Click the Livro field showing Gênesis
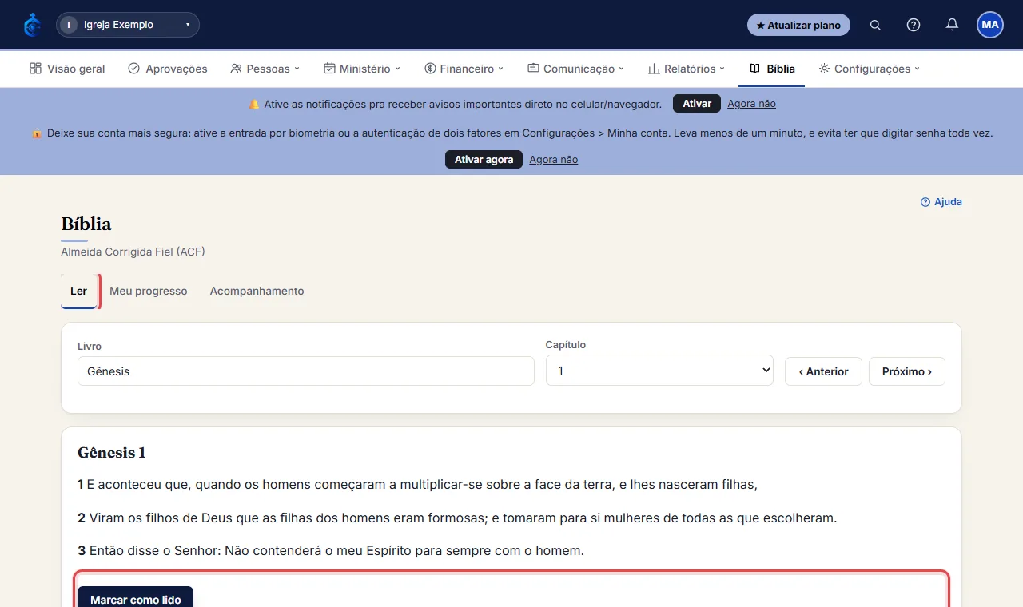 click(x=306, y=371)
